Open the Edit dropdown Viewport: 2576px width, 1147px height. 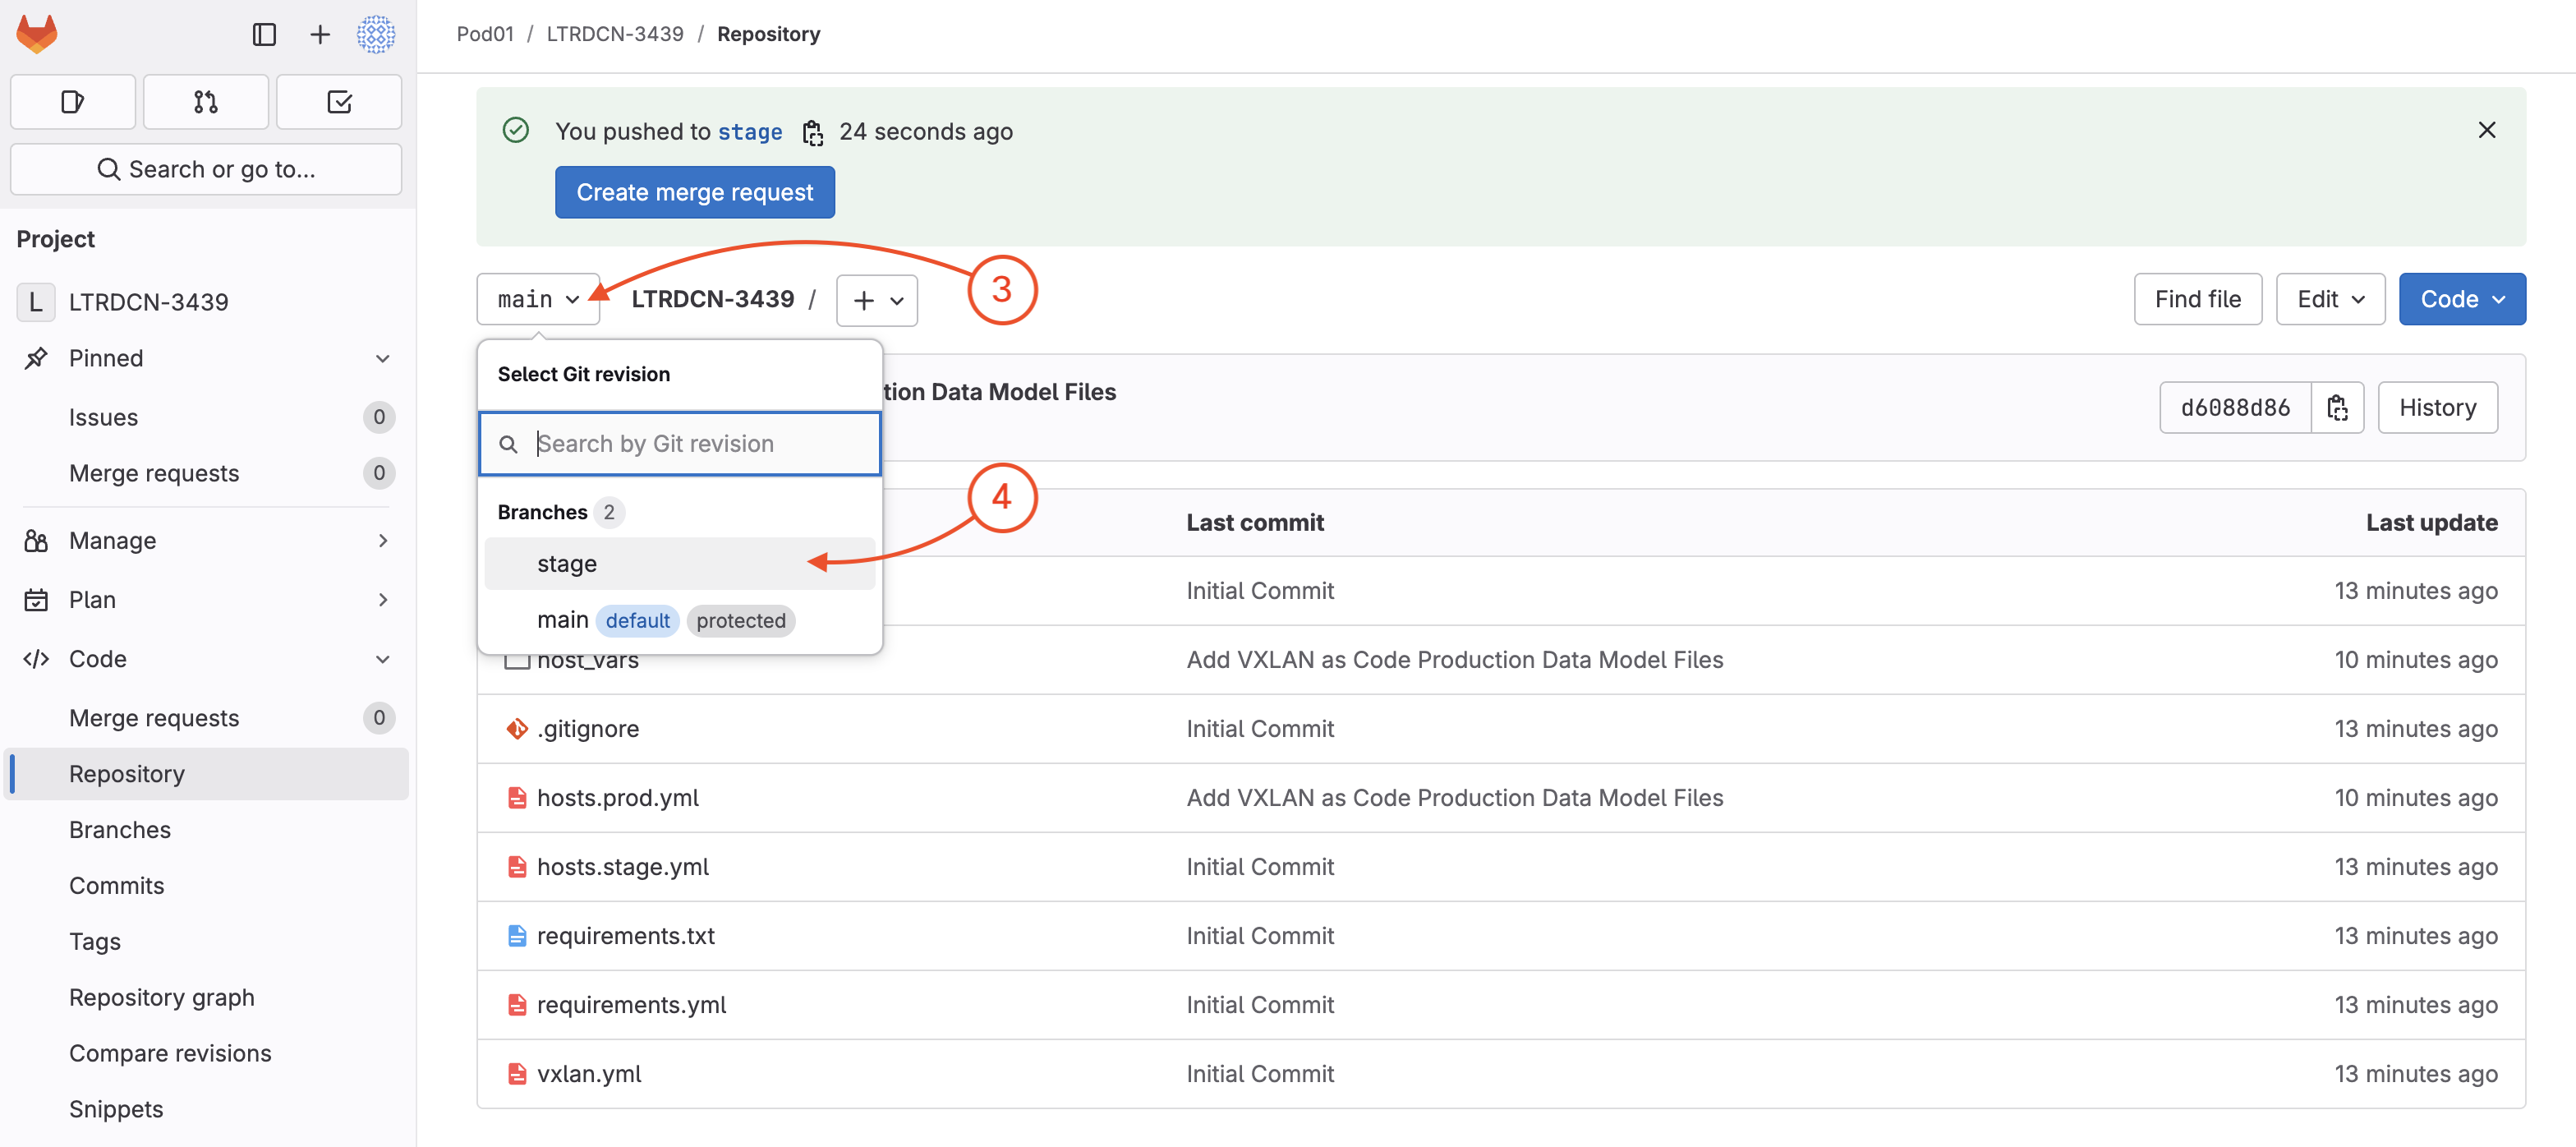tap(2329, 299)
